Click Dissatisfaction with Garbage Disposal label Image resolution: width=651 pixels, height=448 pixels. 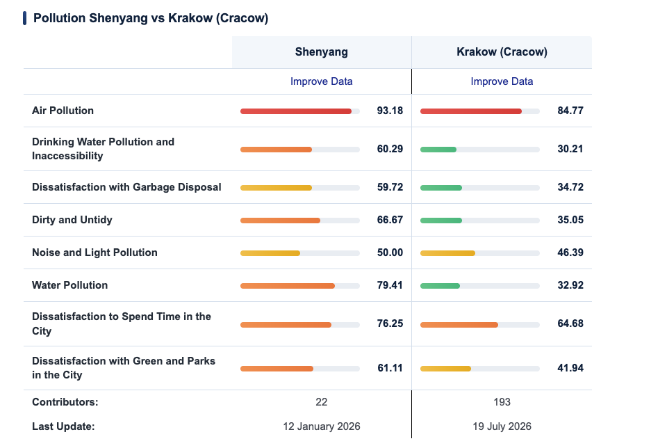[126, 187]
